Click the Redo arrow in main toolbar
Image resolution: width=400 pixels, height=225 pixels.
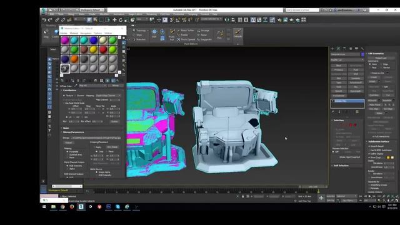pos(50,20)
